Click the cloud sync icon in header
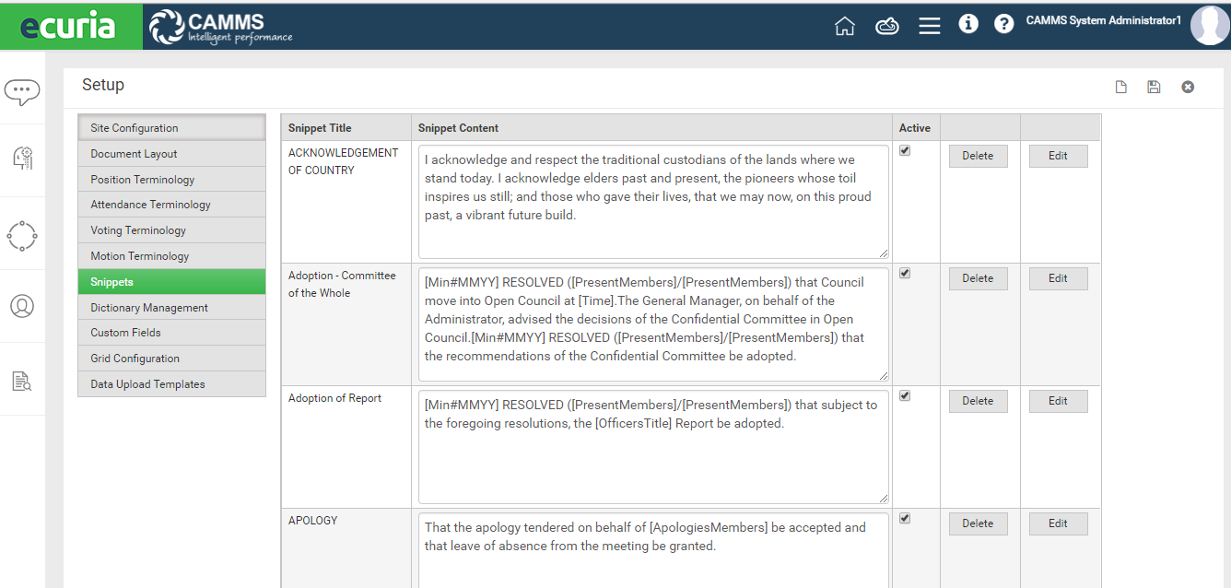This screenshot has width=1231, height=588. pyautogui.click(x=886, y=26)
